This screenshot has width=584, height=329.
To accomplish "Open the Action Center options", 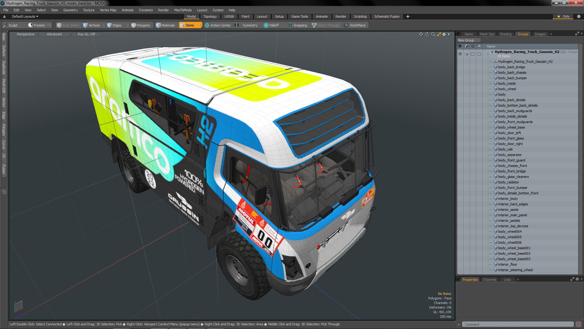I will click(218, 25).
